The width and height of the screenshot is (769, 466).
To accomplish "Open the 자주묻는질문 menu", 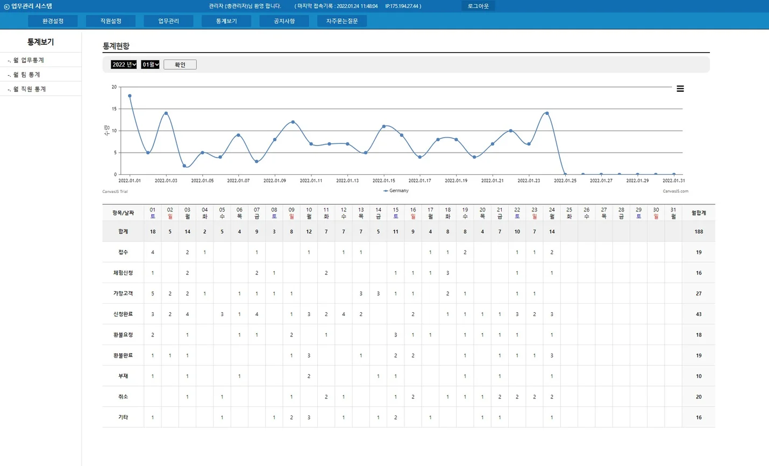I will tap(342, 21).
